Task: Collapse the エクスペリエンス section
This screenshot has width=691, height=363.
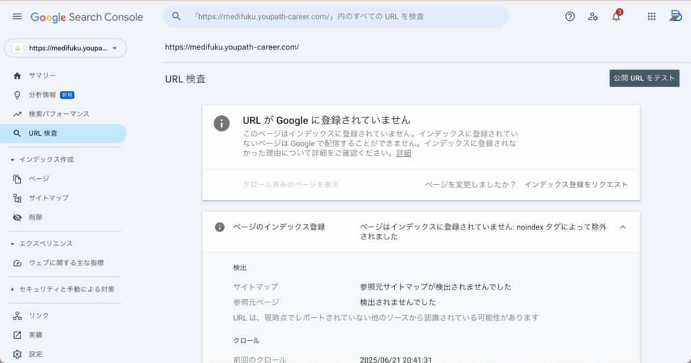Action: pos(12,244)
